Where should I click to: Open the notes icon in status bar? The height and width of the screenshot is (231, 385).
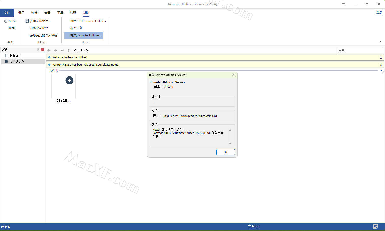pos(375,226)
